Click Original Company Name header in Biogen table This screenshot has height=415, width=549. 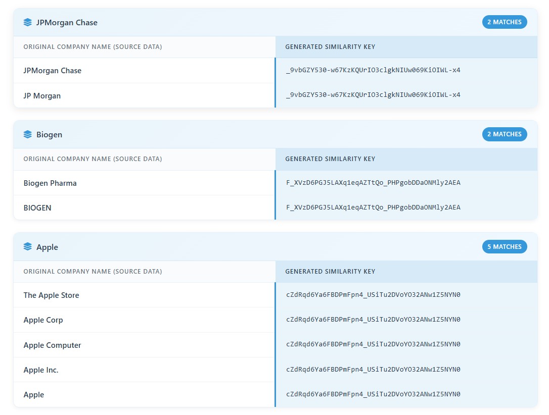[x=93, y=159]
